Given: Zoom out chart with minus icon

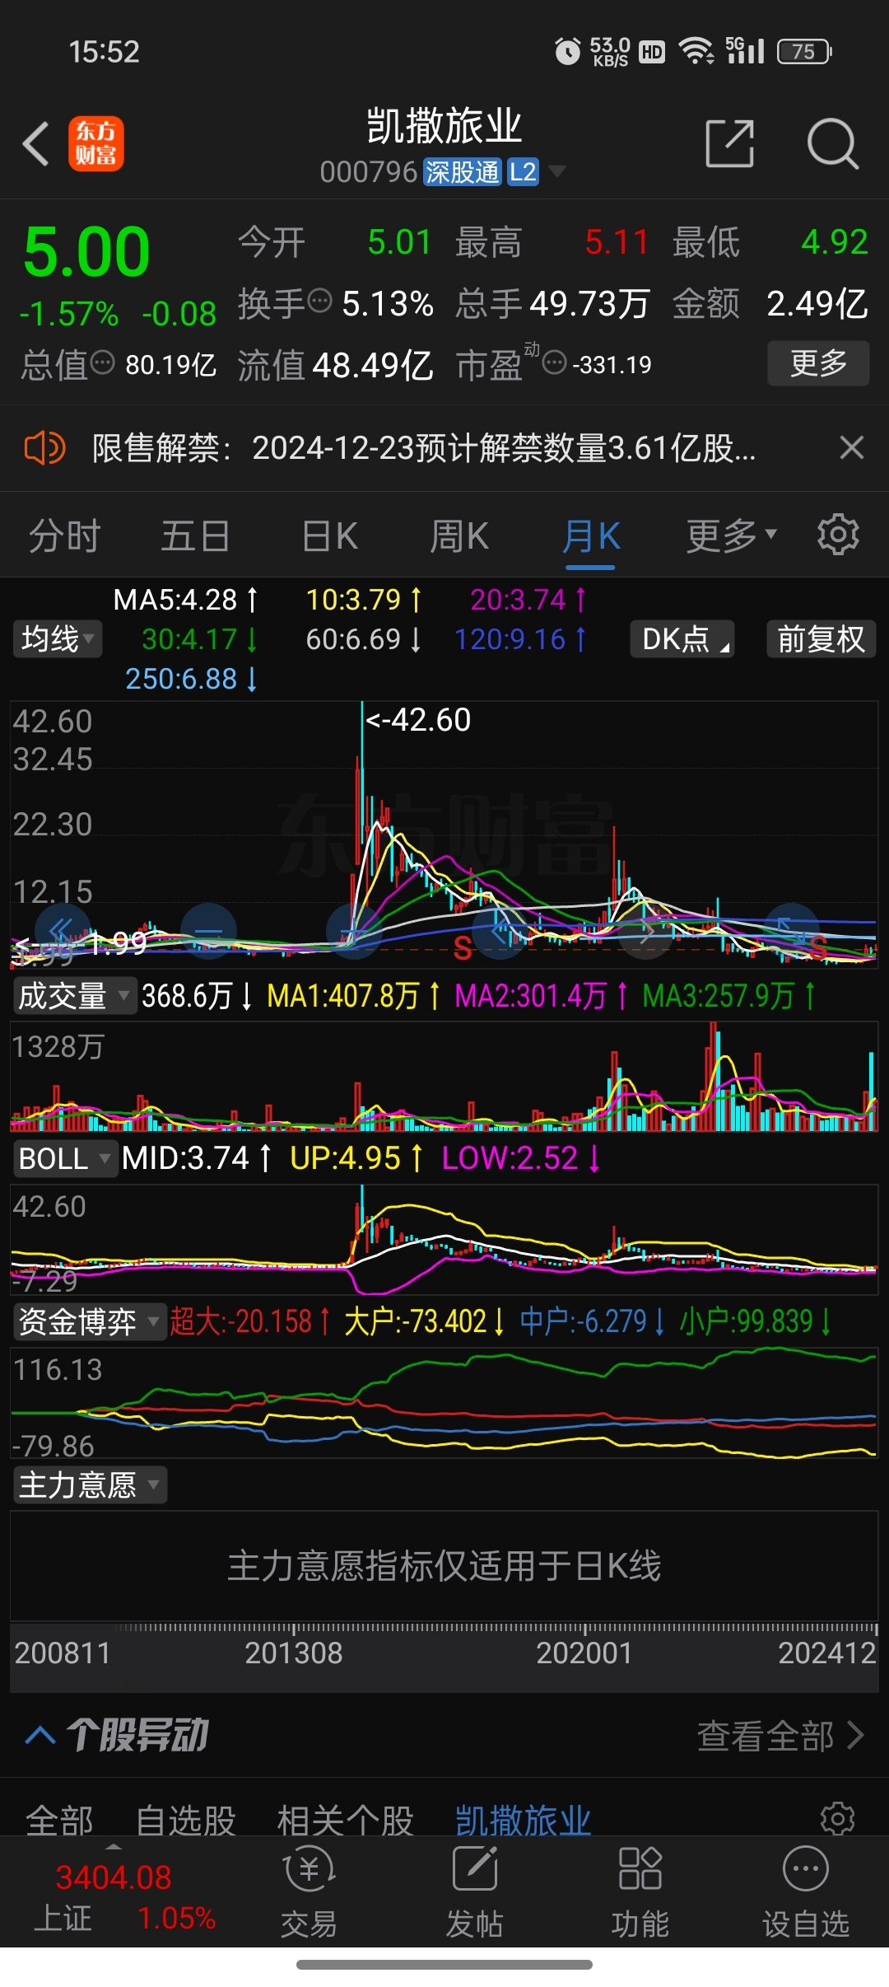Looking at the screenshot, I should tap(209, 931).
